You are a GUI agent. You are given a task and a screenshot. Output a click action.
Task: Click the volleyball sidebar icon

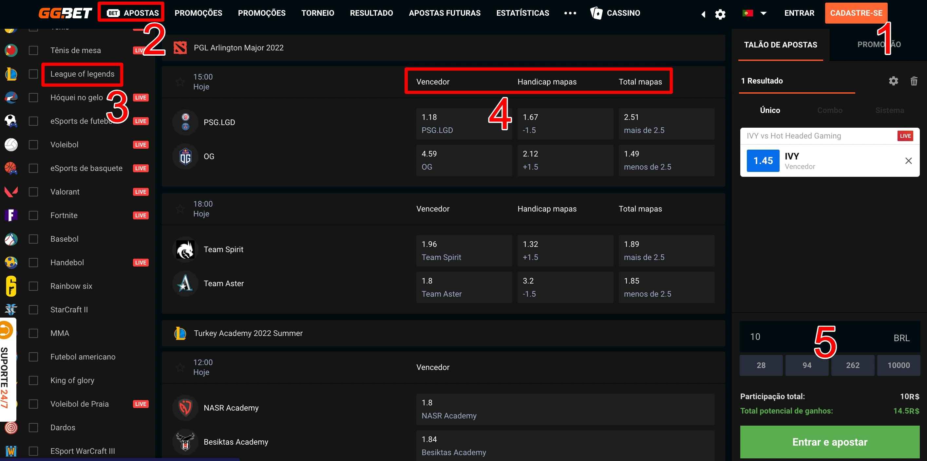(x=11, y=145)
